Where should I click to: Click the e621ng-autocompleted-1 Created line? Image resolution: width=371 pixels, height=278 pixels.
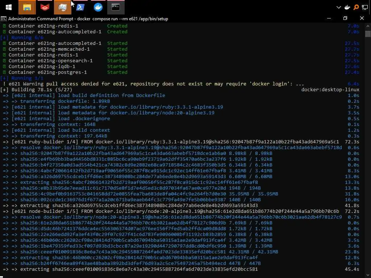[x=181, y=32]
